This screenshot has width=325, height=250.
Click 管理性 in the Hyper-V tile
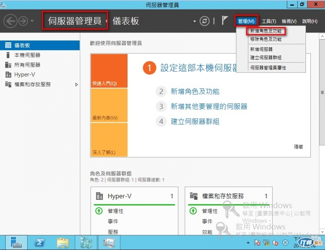[115, 211]
